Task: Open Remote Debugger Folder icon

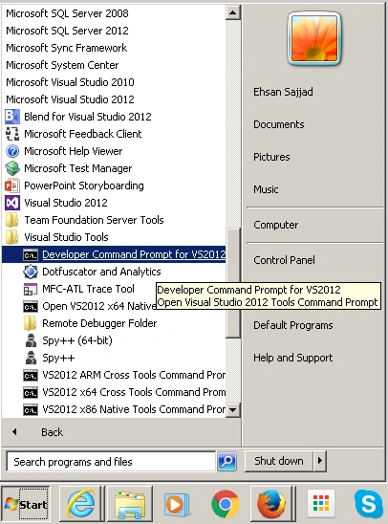Action: (30, 323)
